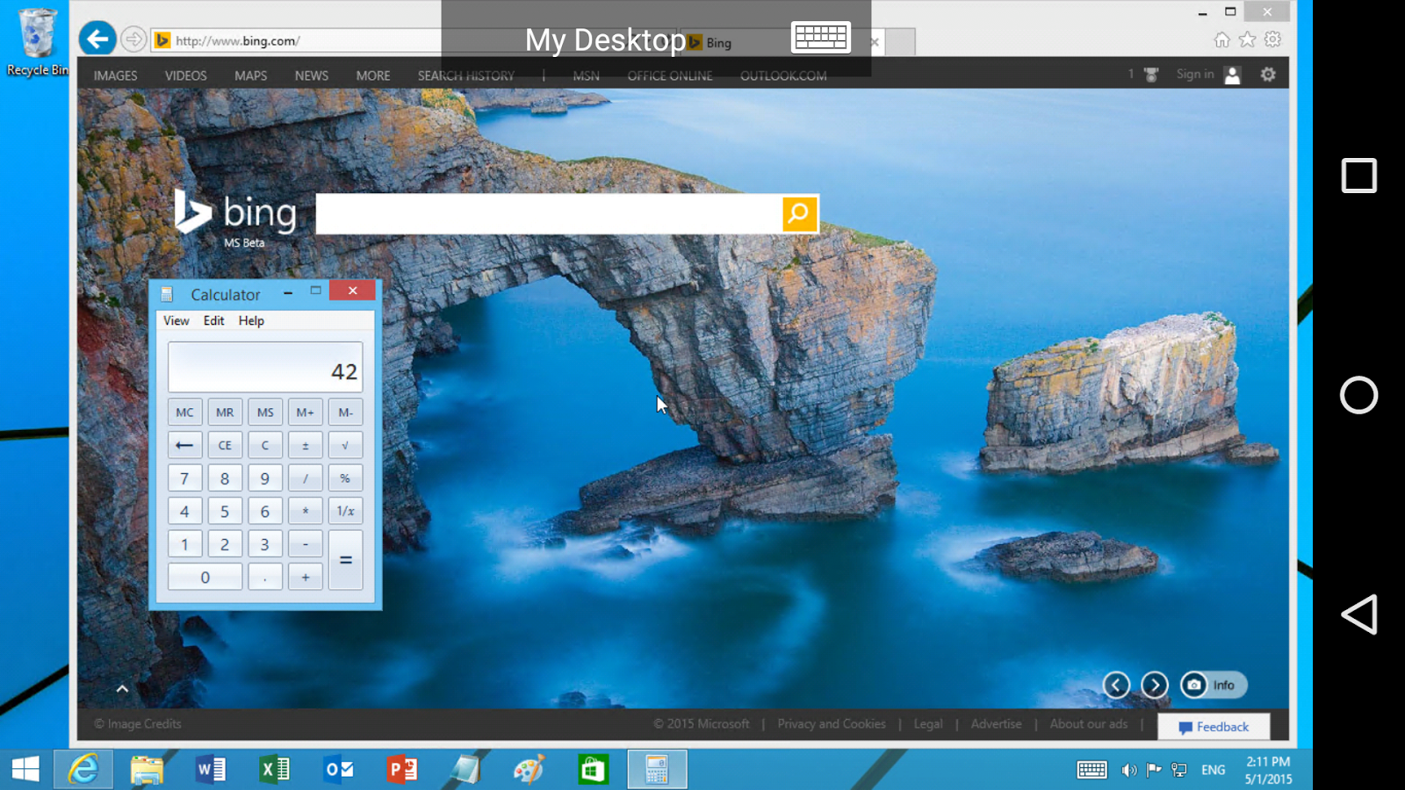The image size is (1405, 790).
Task: Click the square root button in Calculator
Action: [x=345, y=445]
